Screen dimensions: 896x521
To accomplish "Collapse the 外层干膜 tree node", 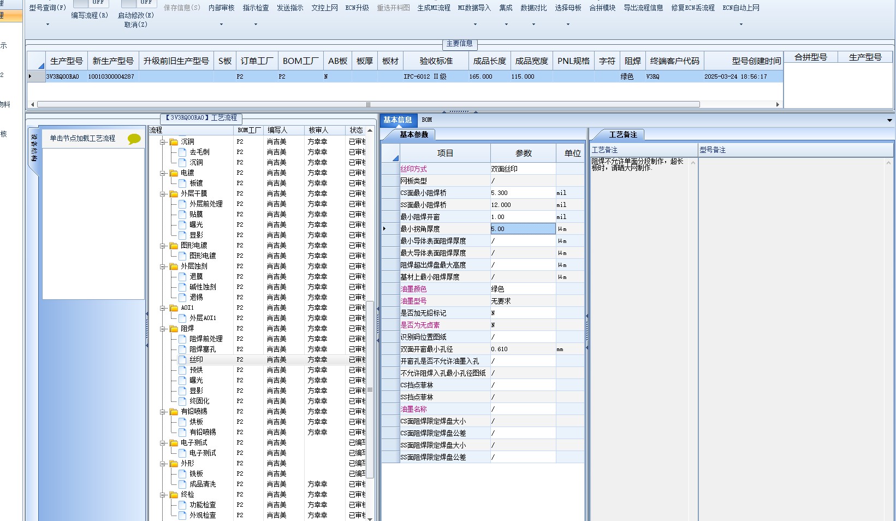I will click(x=163, y=194).
